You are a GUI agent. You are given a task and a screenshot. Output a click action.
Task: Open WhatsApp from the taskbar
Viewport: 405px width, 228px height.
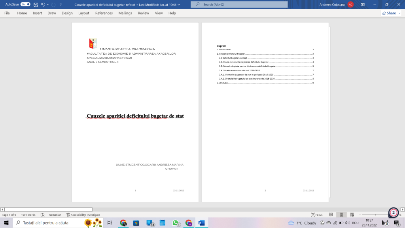[176, 223]
